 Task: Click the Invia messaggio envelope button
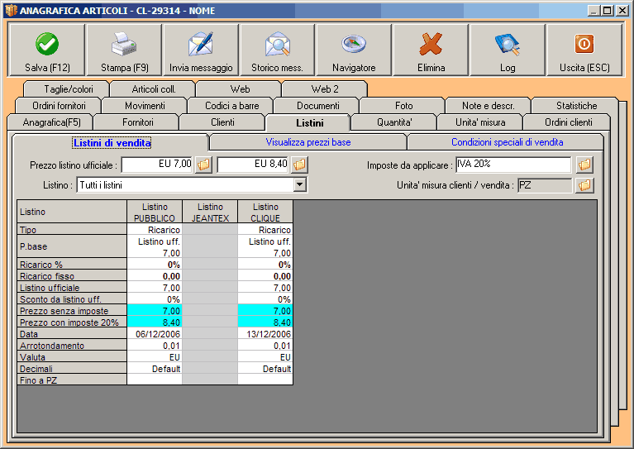201,50
